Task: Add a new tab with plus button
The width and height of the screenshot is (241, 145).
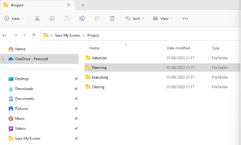Action: click(x=83, y=5)
